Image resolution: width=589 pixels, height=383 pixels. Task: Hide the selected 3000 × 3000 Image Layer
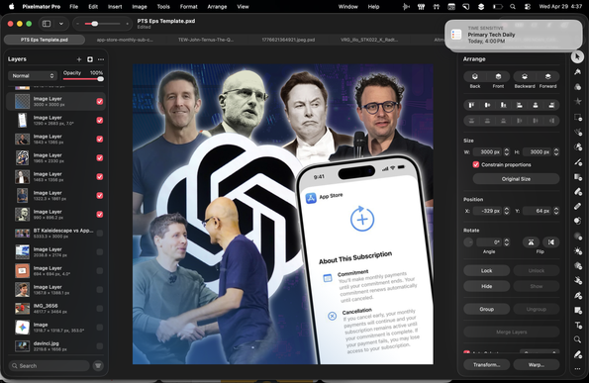tap(100, 101)
